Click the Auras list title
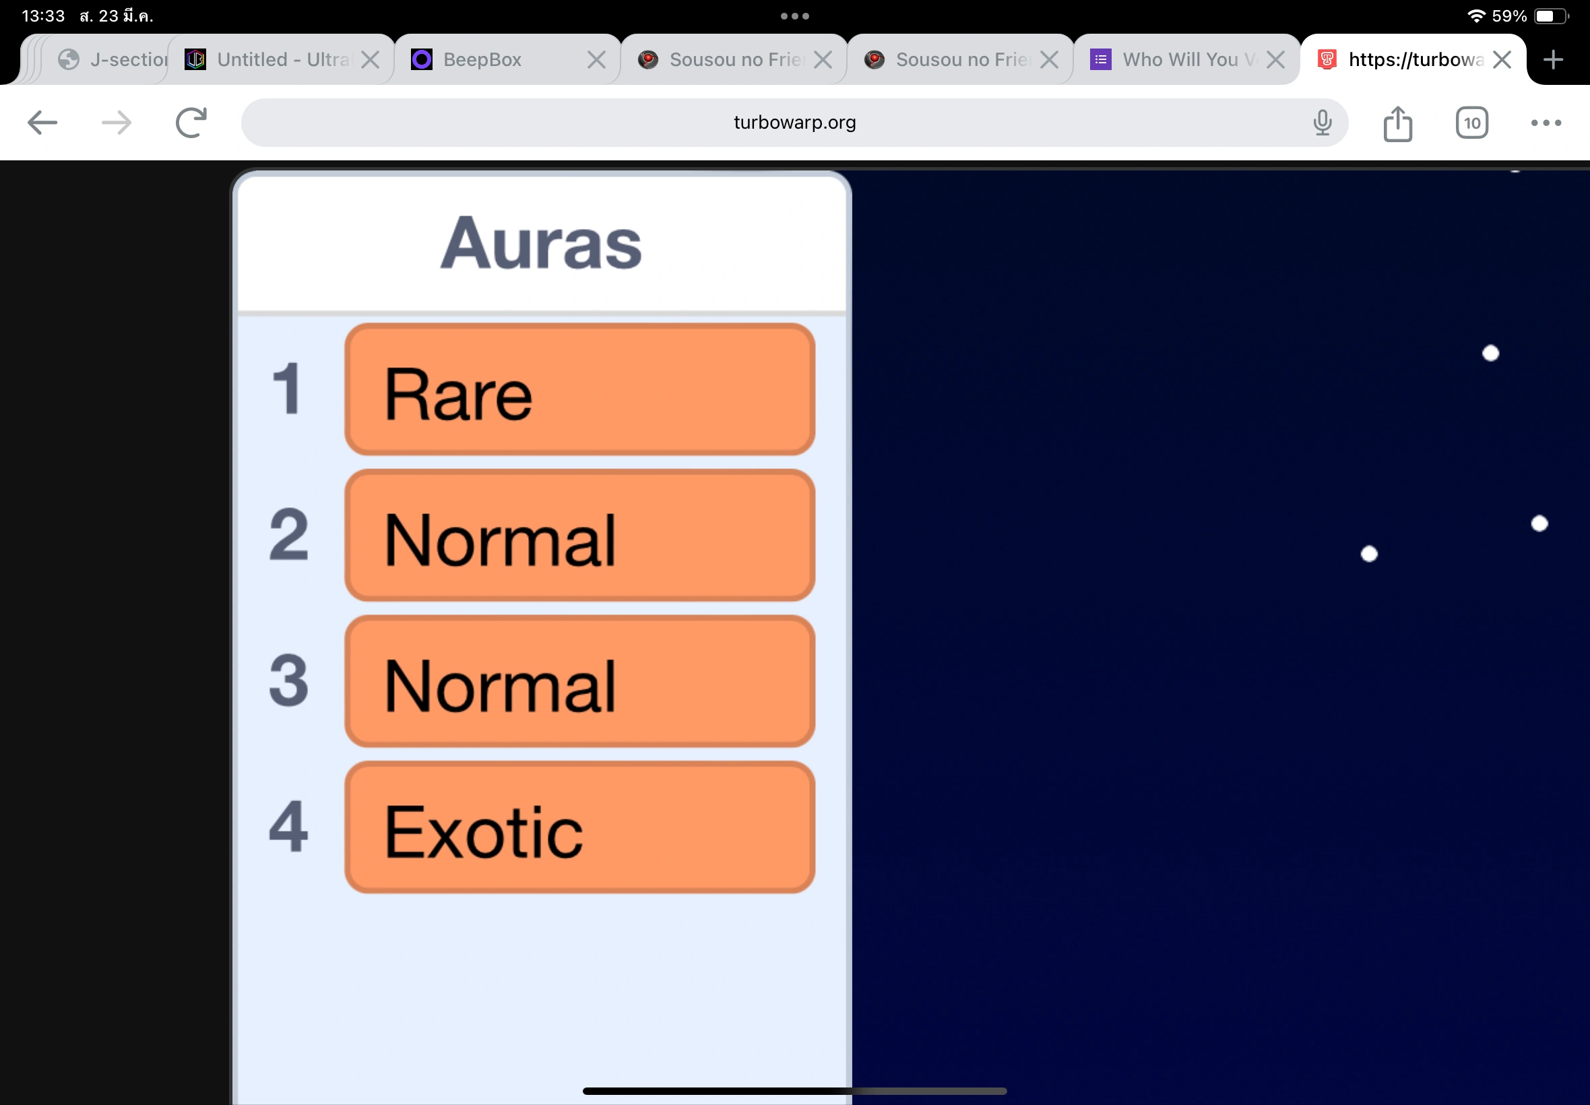This screenshot has height=1105, width=1590. 541,243
